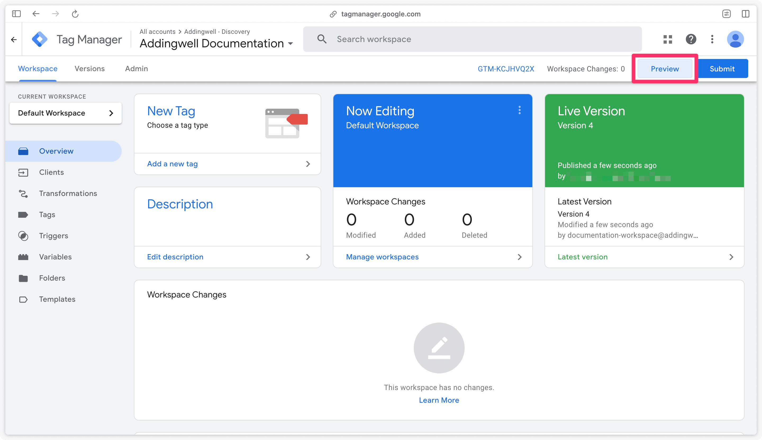Viewport: 762px width, 440px height.
Task: Click the Preview button
Action: point(665,69)
